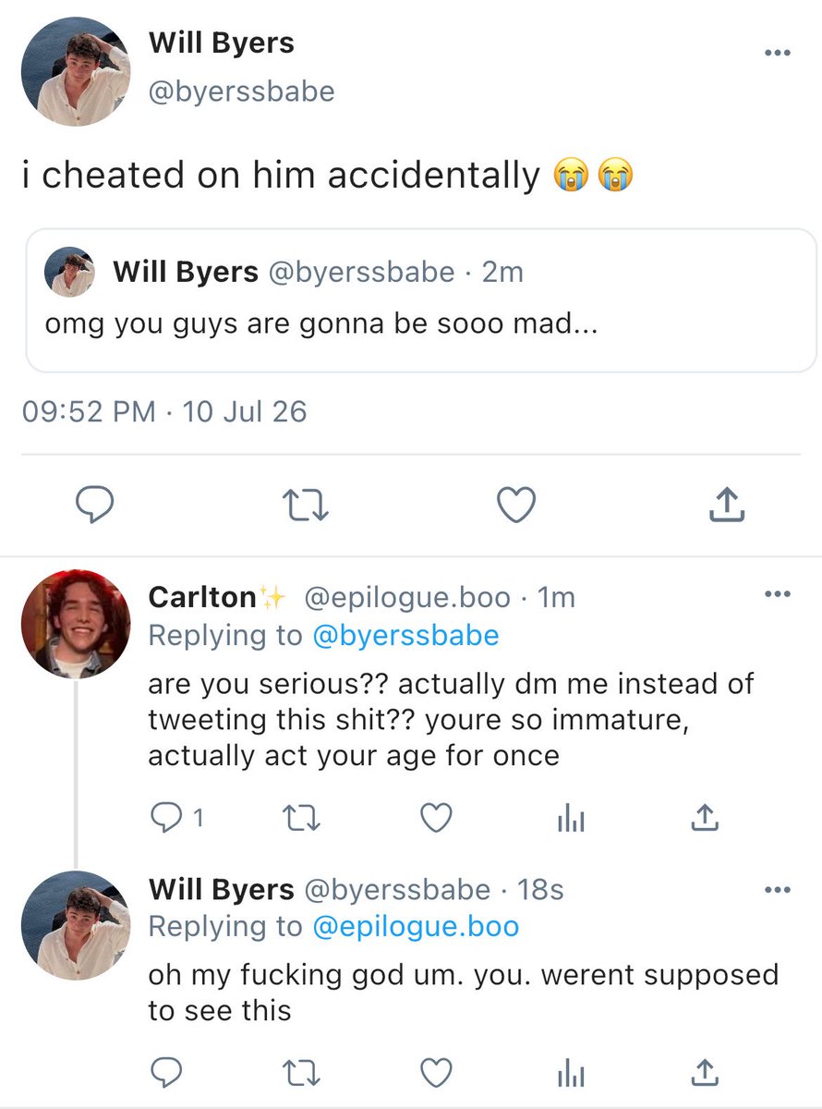Share the main tweet via upload icon
822x1109 pixels.
(x=726, y=504)
